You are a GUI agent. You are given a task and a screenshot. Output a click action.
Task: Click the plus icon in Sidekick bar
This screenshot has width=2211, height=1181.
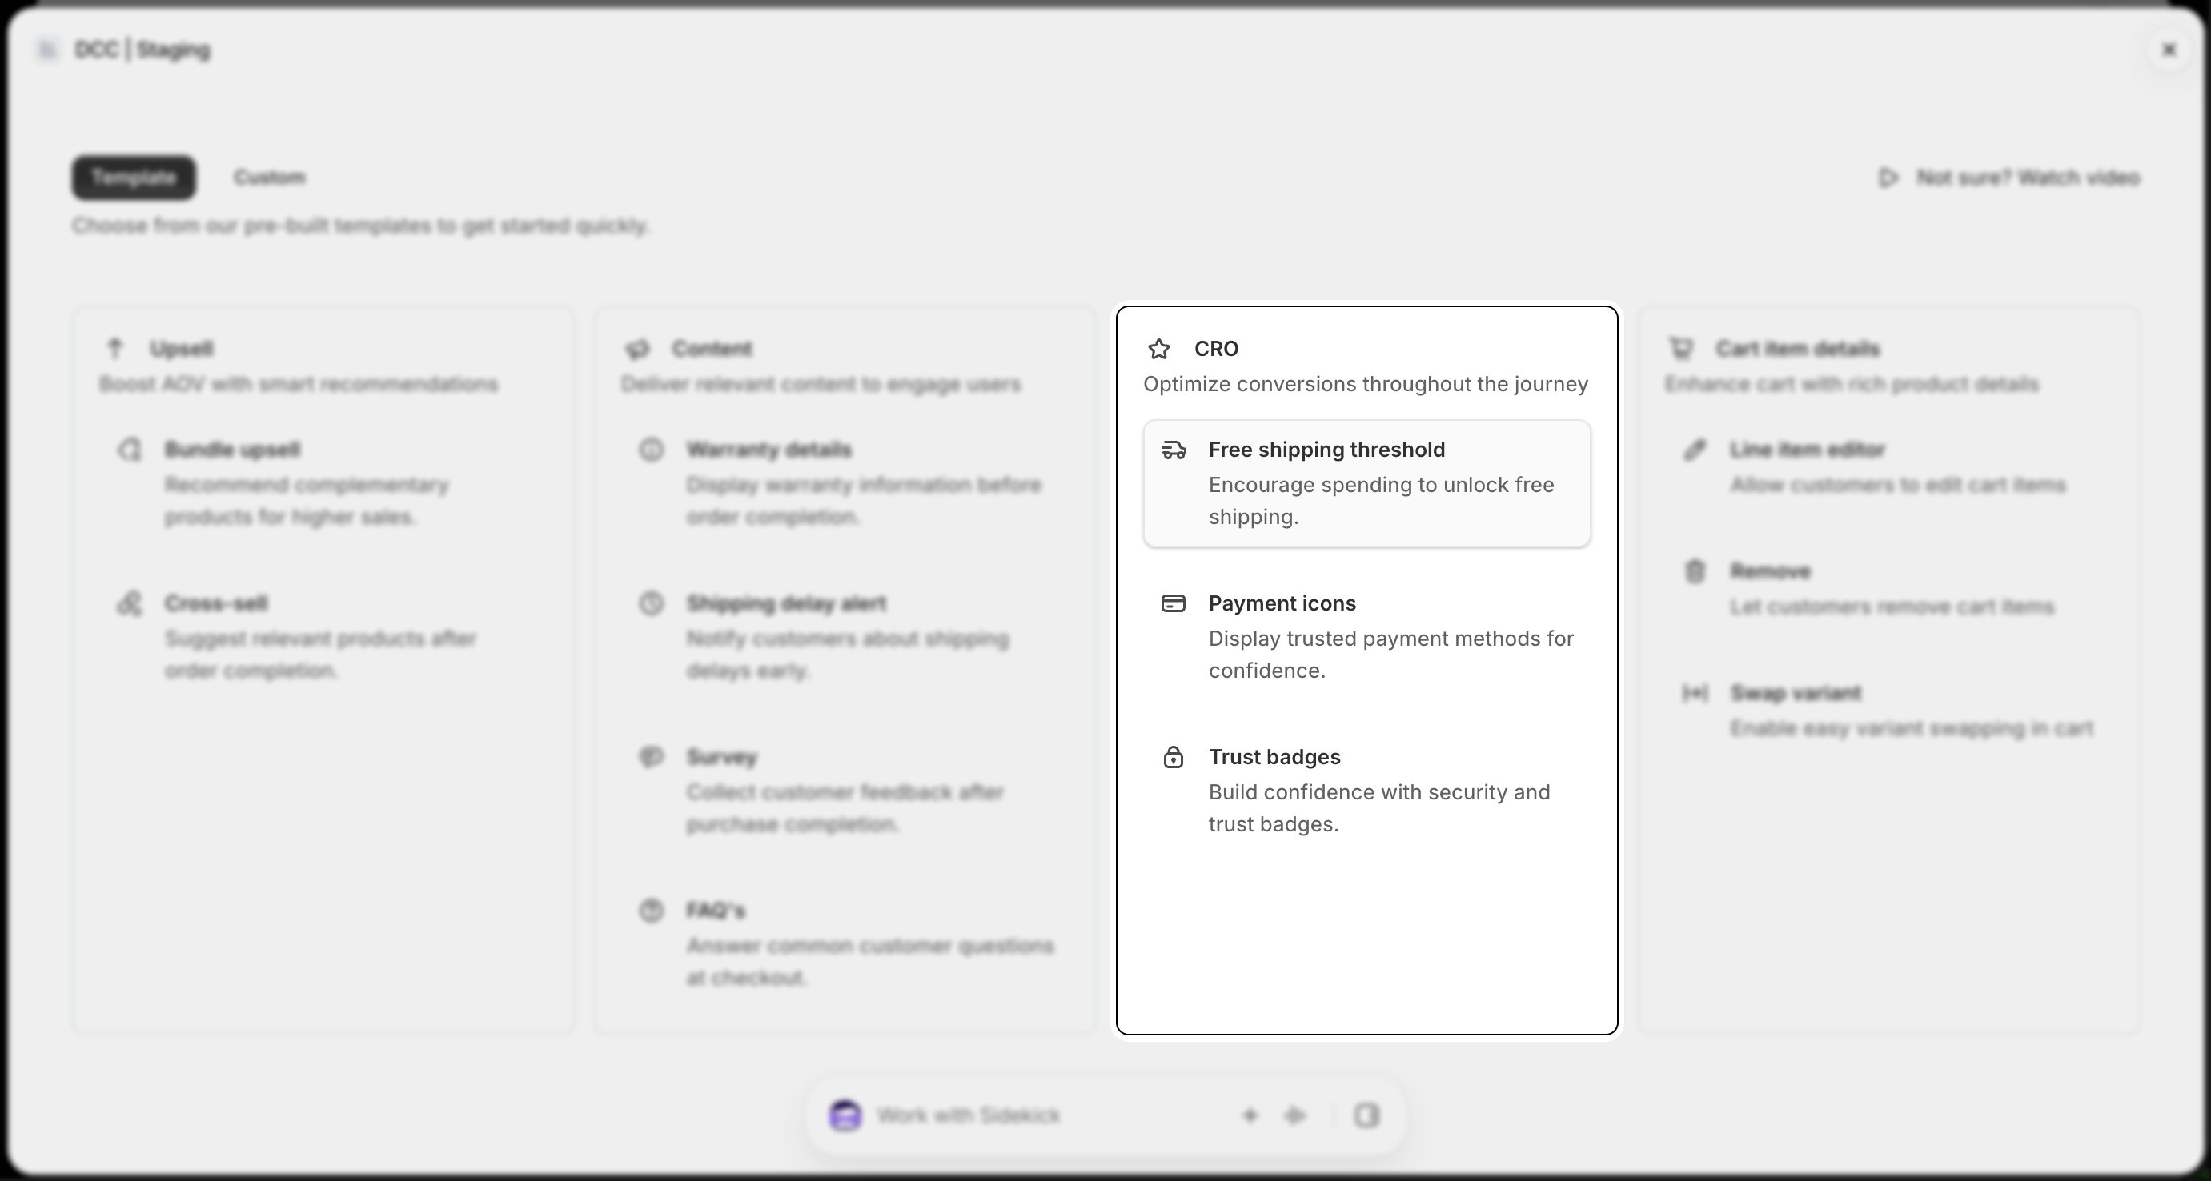coord(1250,1115)
